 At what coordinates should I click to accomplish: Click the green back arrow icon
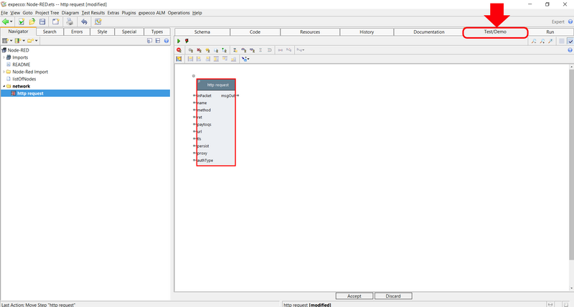tap(6, 22)
